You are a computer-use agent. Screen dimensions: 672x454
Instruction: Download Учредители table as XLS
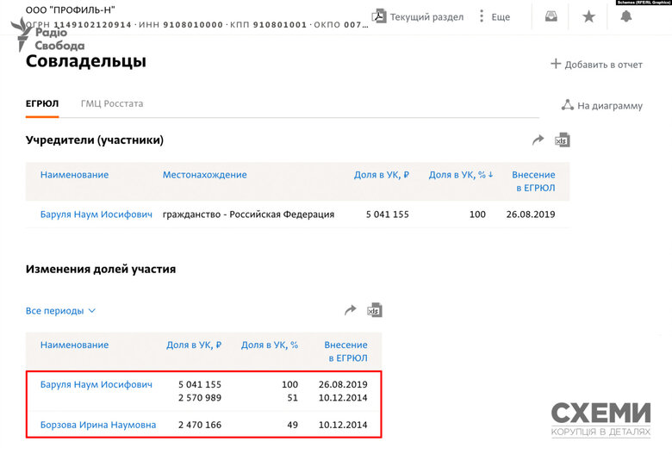(x=562, y=140)
